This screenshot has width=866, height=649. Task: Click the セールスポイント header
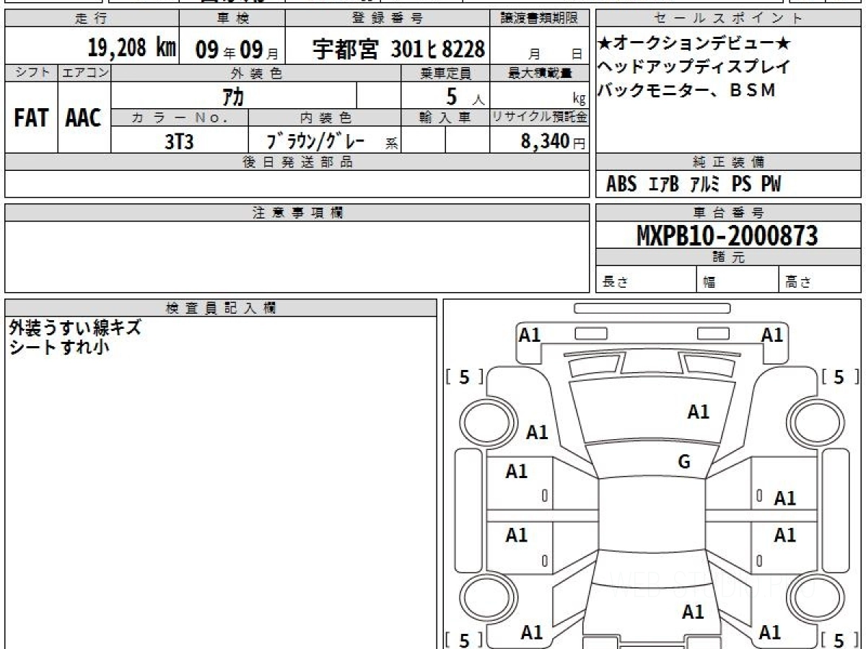727,19
